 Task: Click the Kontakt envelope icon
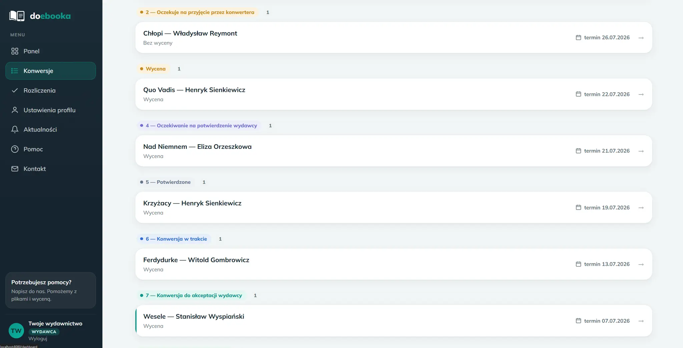click(x=15, y=169)
